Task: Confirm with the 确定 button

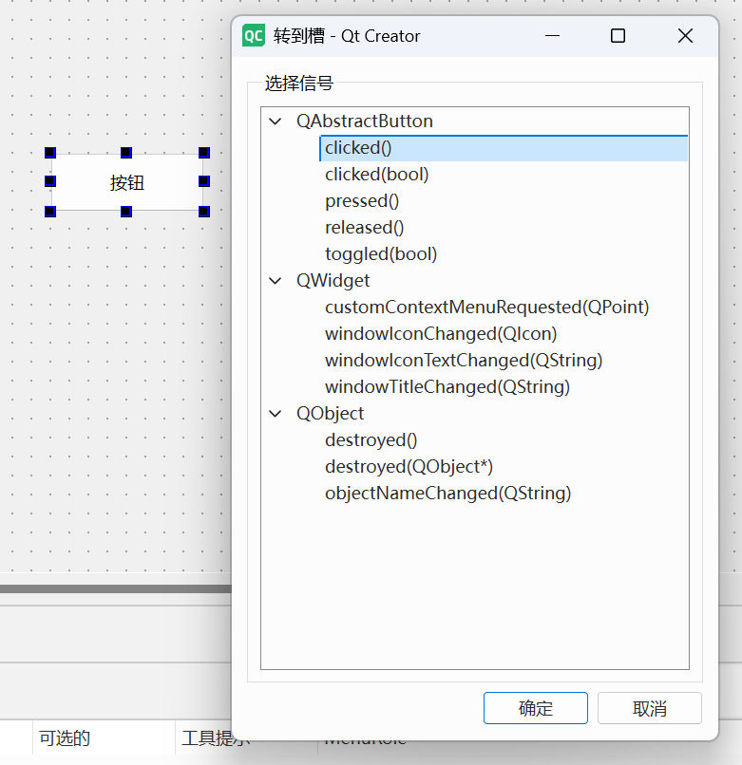Action: coord(536,708)
